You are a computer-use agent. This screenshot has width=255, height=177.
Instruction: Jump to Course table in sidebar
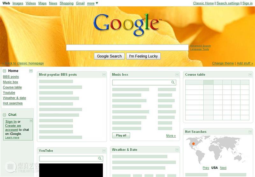[12, 87]
